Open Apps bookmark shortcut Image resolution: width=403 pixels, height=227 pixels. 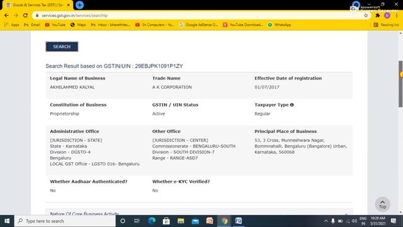coord(12,25)
